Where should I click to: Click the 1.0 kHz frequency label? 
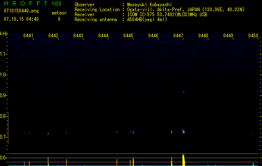click(3, 75)
